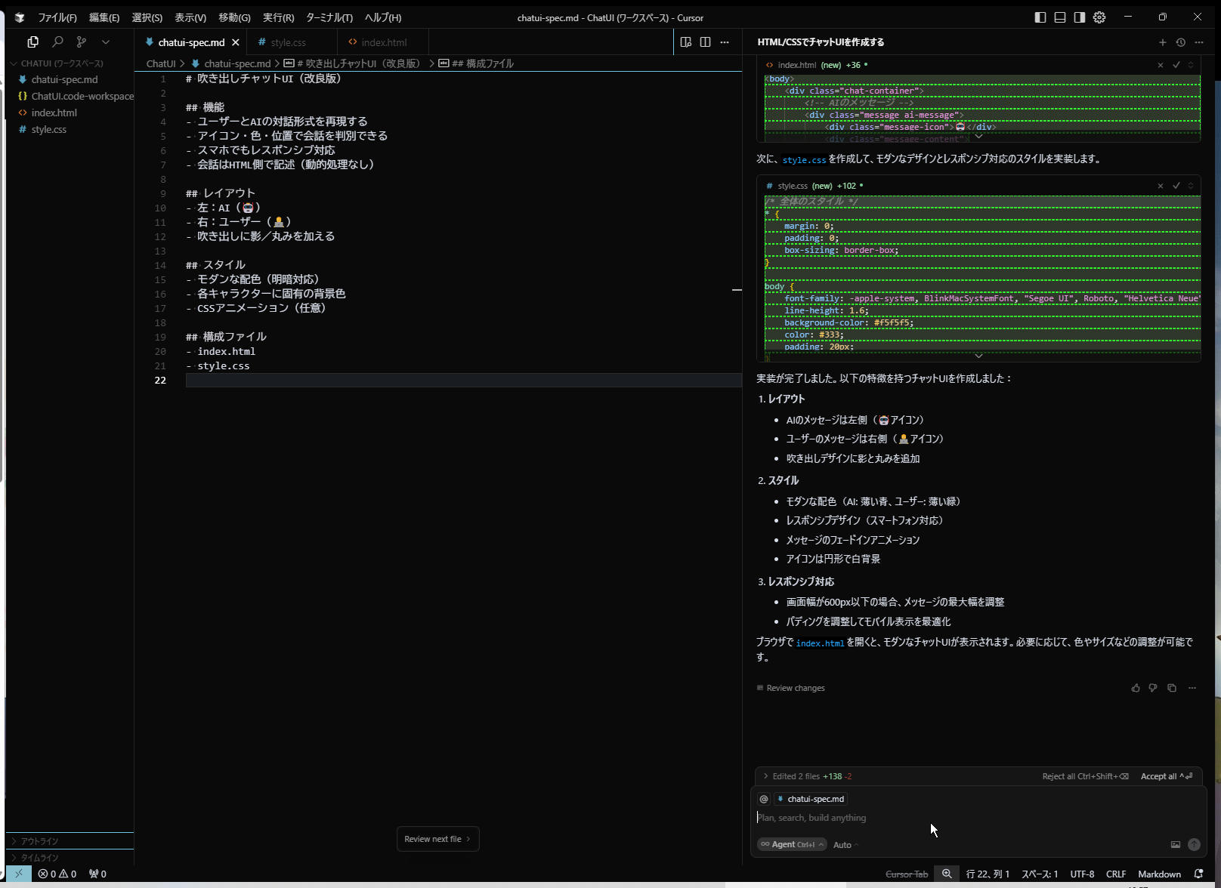Image resolution: width=1221 pixels, height=888 pixels.
Task: Toggle the primary sidebar layout button
Action: tap(1040, 17)
